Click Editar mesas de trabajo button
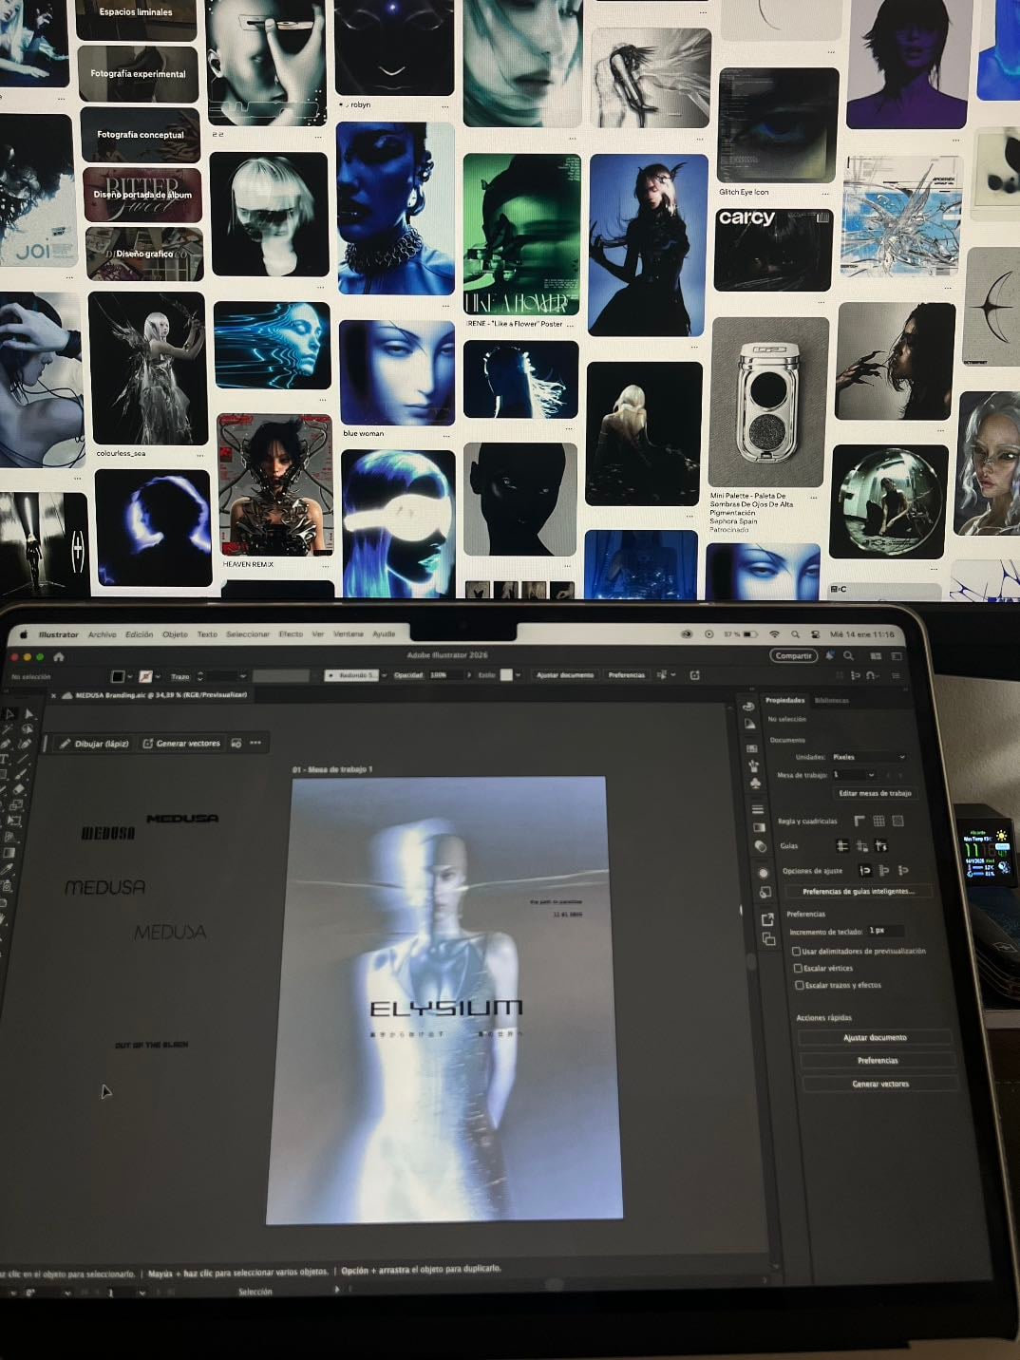Screen dimensions: 1020x1360 point(875,793)
